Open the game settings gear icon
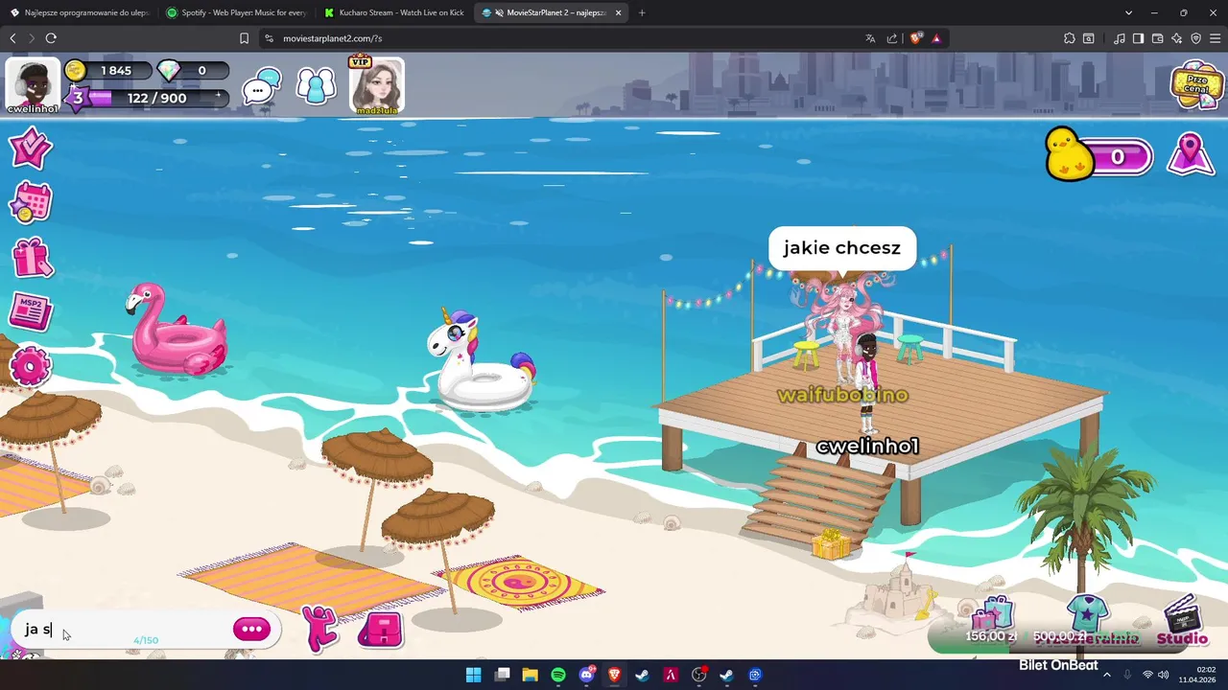1228x690 pixels. pyautogui.click(x=30, y=367)
